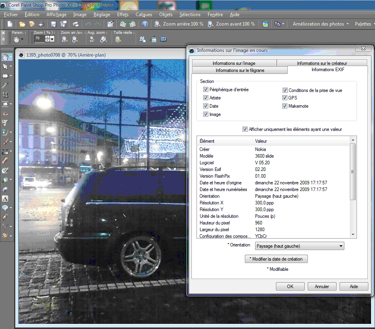Image resolution: width=375 pixels, height=329 pixels.
Task: Click the New image icon in toolbar
Action: 10,24
